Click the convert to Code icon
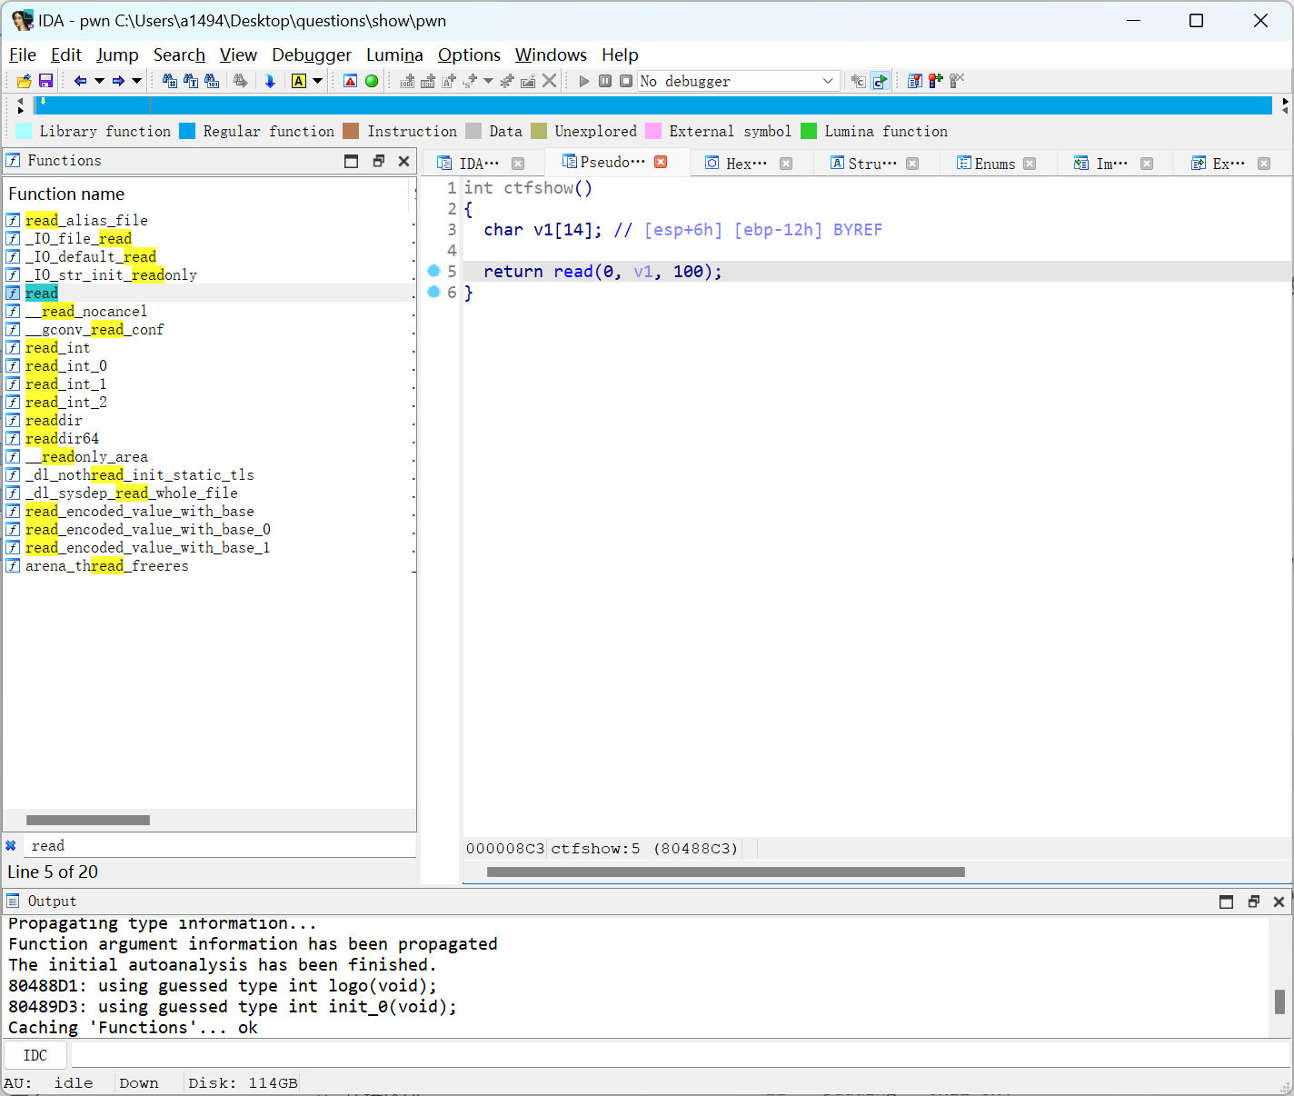The width and height of the screenshot is (1294, 1096). (x=407, y=81)
